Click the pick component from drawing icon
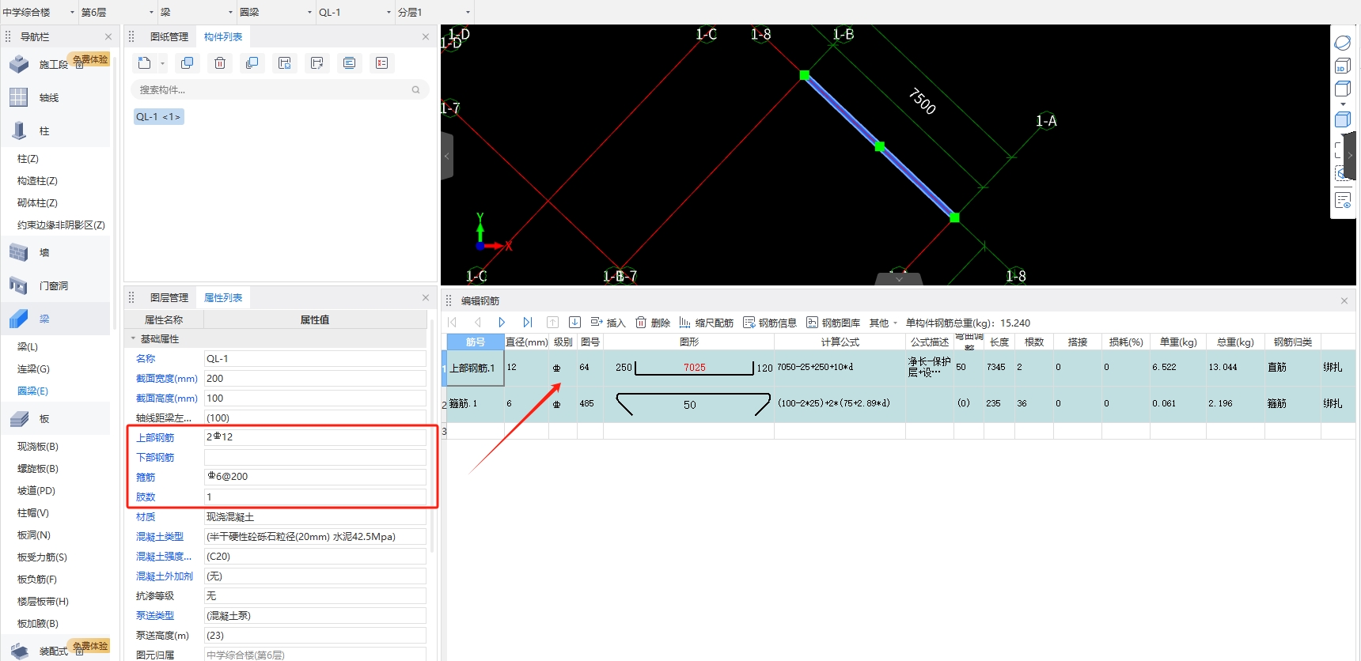The height and width of the screenshot is (661, 1361). [317, 63]
